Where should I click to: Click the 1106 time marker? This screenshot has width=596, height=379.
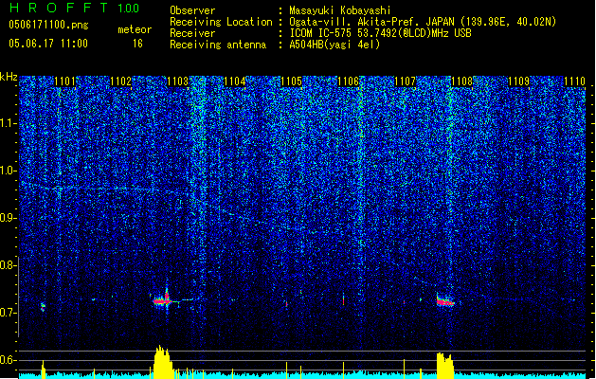coord(348,81)
